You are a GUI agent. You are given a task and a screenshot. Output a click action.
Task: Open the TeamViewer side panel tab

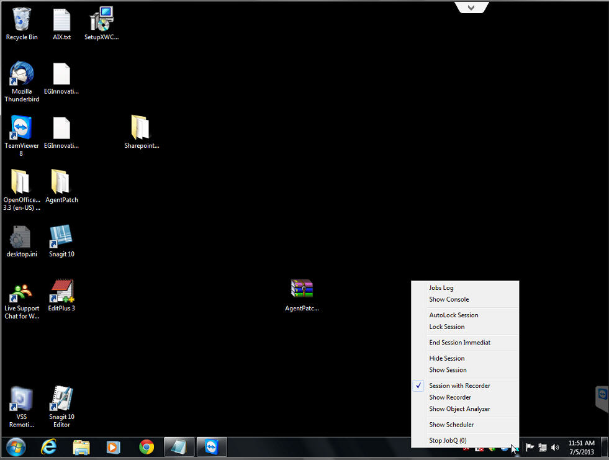[x=602, y=399]
